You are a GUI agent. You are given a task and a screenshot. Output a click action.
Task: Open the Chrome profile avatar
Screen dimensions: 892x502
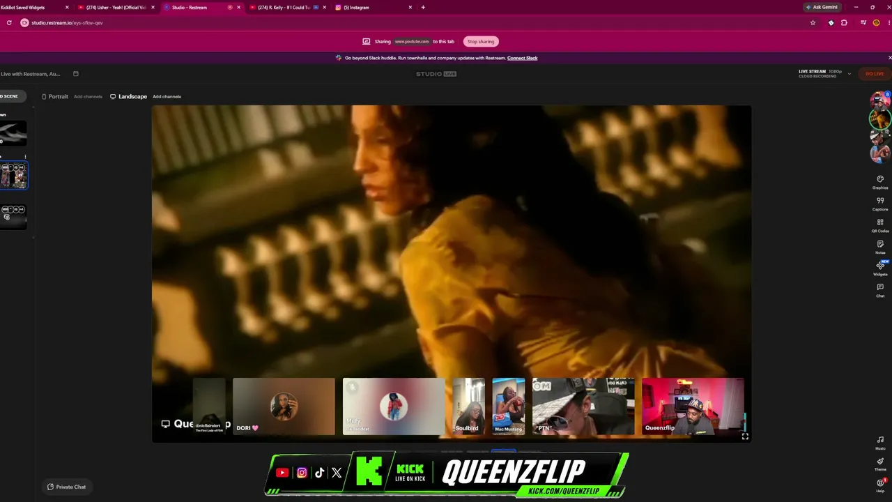click(877, 22)
